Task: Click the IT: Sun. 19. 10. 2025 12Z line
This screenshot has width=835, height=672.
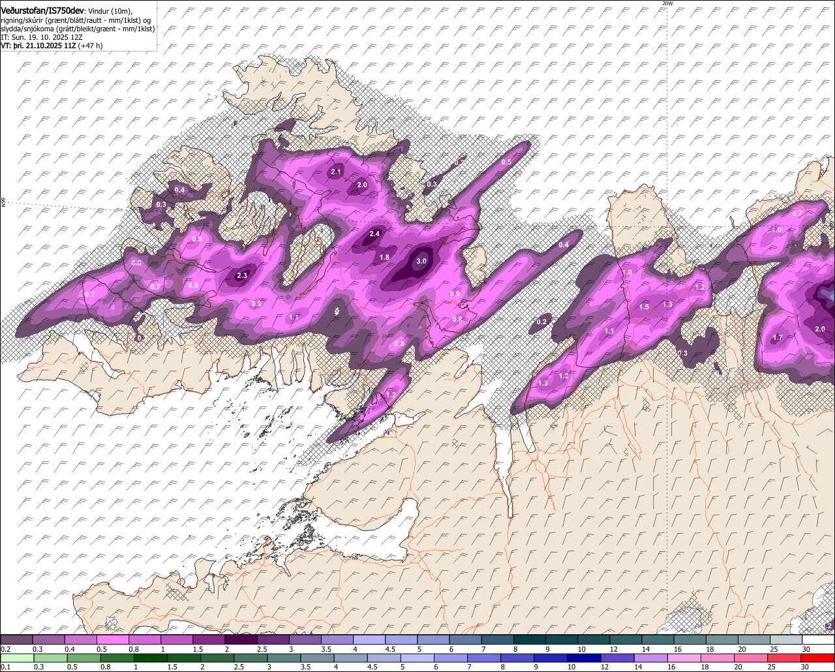Action: [42, 38]
